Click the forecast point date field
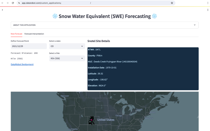Screen dimensions: 210x131 click(29, 46)
